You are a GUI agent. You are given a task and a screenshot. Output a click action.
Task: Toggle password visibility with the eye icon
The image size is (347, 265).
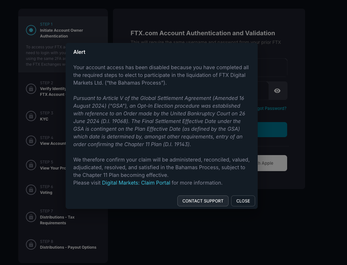coord(277,91)
